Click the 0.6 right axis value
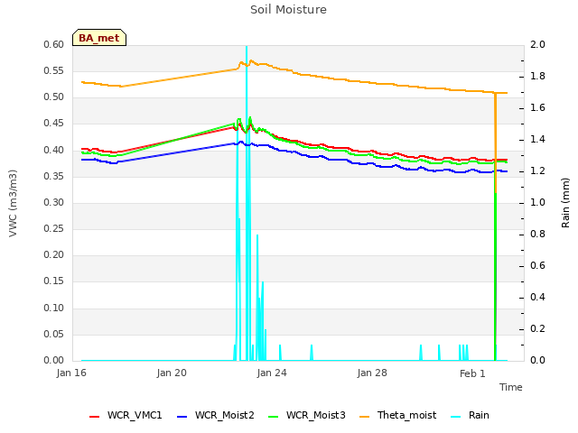The height and width of the screenshot is (433, 578). 537,266
